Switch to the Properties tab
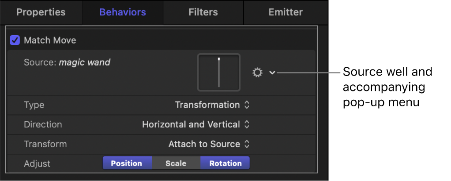 tap(41, 12)
